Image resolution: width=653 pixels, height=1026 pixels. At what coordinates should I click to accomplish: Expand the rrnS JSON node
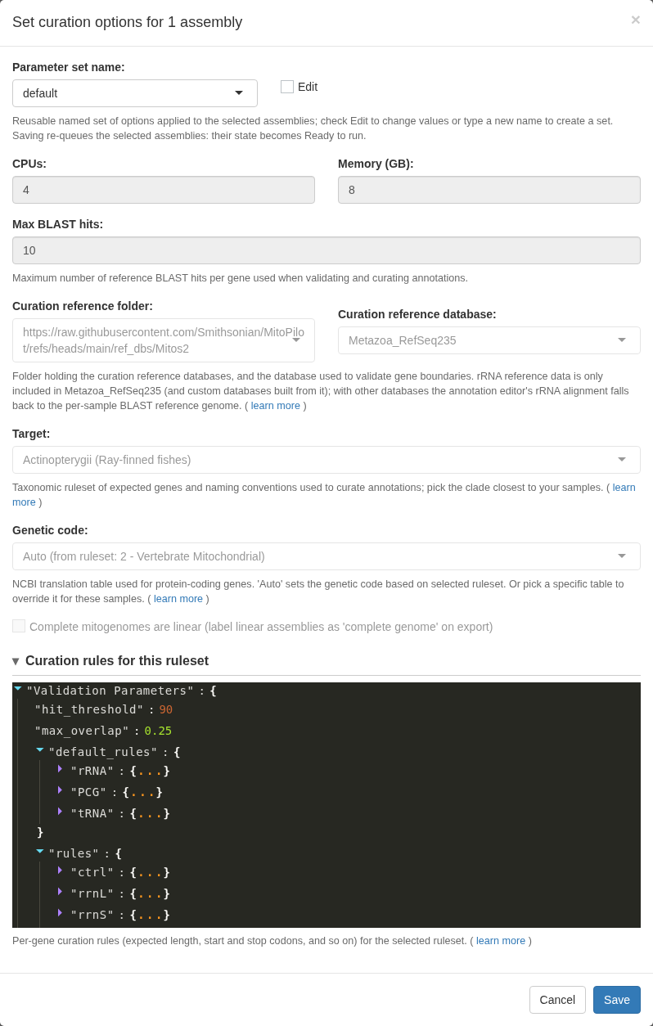coord(60,913)
